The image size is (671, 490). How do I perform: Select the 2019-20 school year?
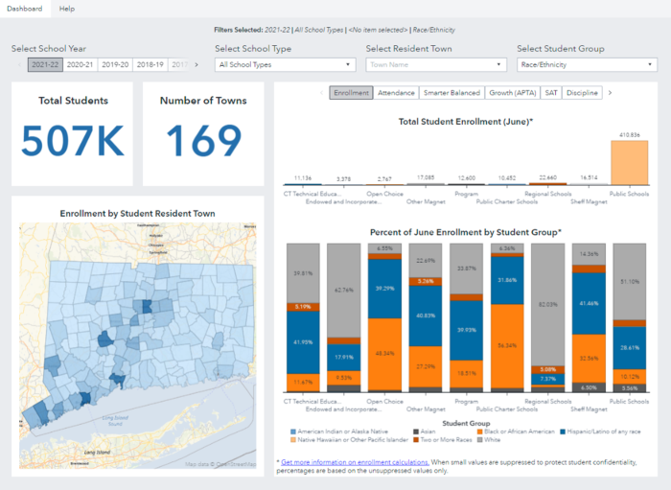tap(115, 65)
